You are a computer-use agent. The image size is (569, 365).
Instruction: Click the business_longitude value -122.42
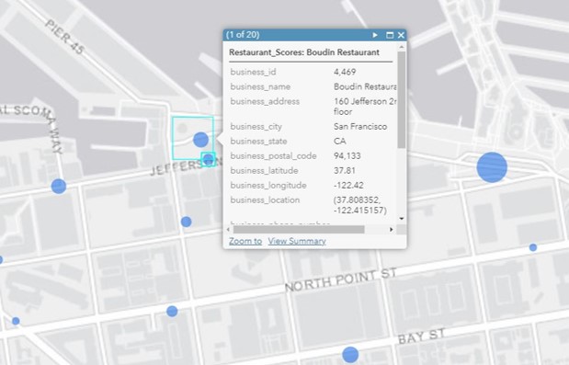[x=348, y=186]
